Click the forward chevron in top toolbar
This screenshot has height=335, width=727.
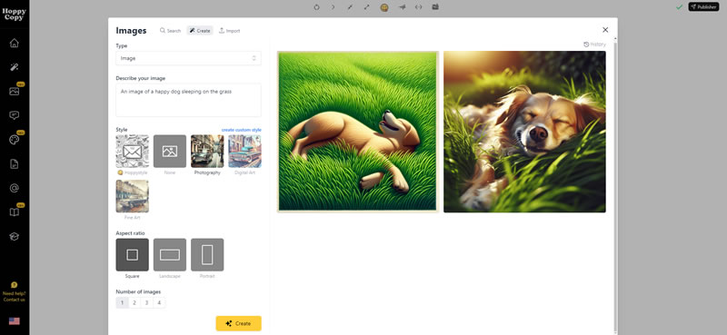tap(333, 7)
